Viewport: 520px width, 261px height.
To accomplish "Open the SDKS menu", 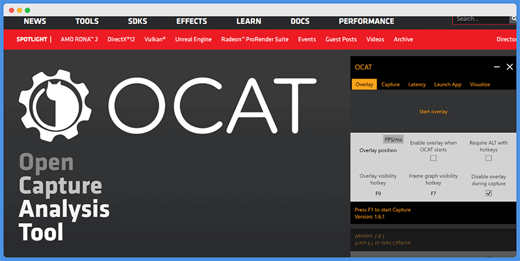I will [137, 21].
